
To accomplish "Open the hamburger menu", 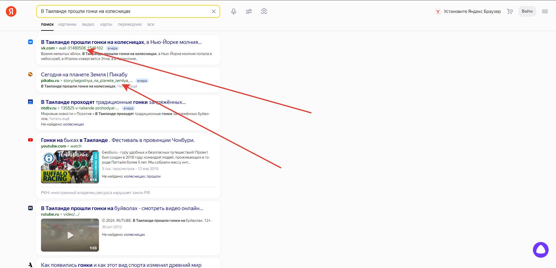I will pyautogui.click(x=545, y=11).
